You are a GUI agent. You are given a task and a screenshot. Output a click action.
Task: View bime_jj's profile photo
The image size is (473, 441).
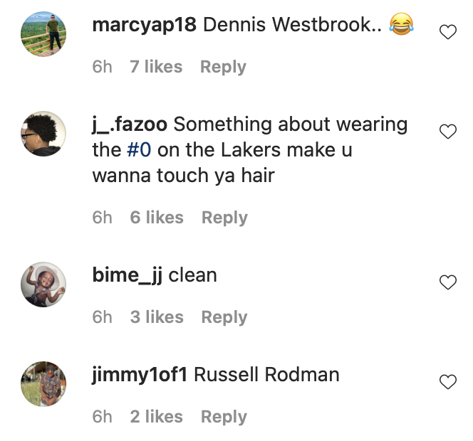pos(44,284)
